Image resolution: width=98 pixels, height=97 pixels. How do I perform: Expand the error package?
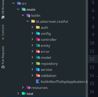click(32, 51)
